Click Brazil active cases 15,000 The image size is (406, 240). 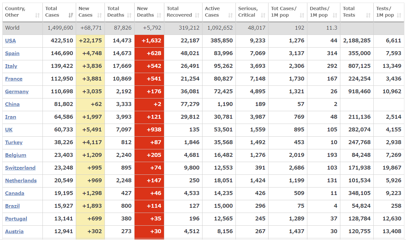click(223, 206)
